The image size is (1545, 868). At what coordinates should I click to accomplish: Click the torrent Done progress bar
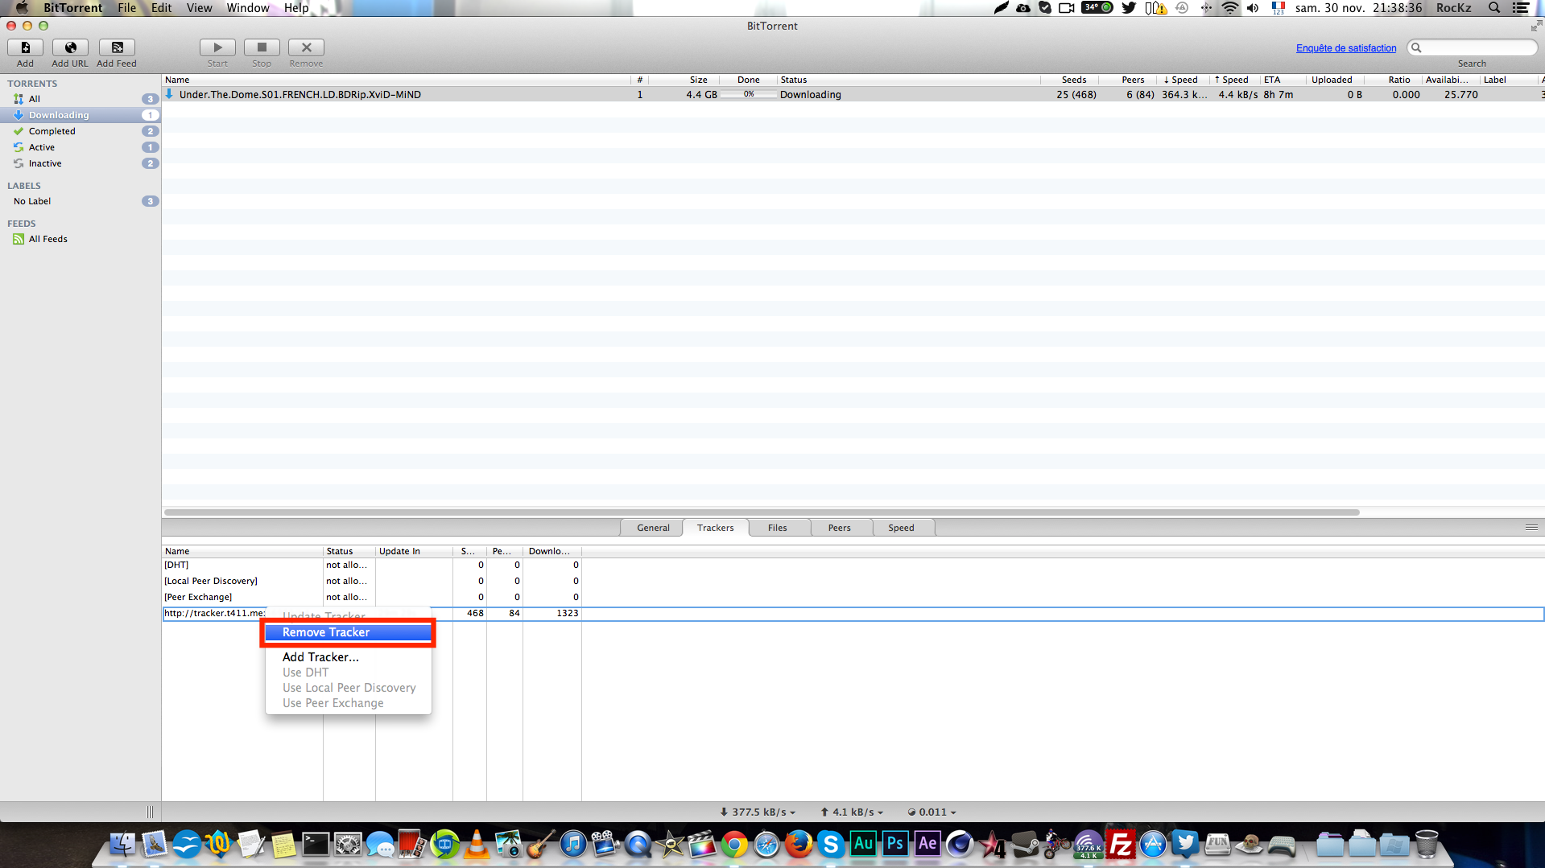748,94
